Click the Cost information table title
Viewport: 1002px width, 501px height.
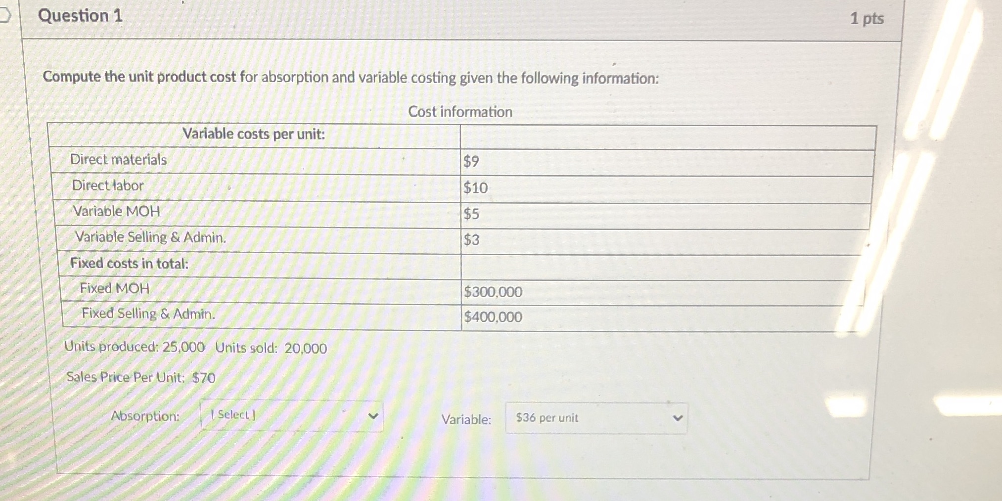pos(460,112)
